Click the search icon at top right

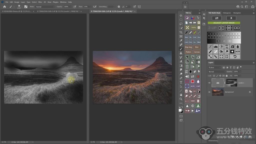point(242,7)
